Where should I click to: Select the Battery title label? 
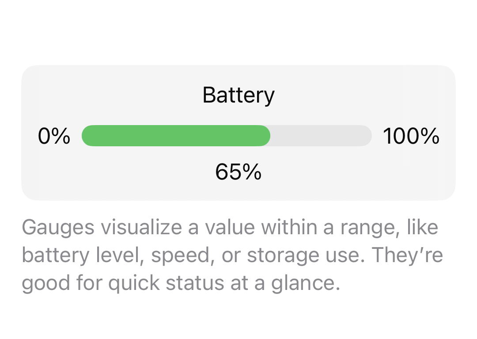point(238,95)
